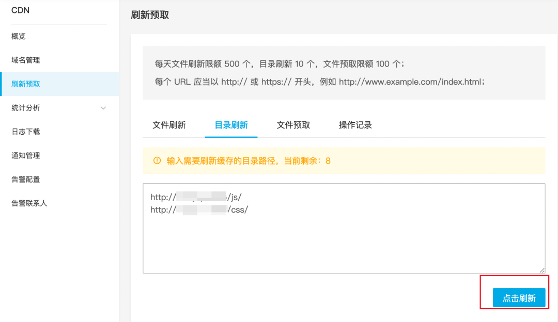Expand the 统计分析 chevron arrow
The width and height of the screenshot is (558, 322).
click(x=103, y=108)
